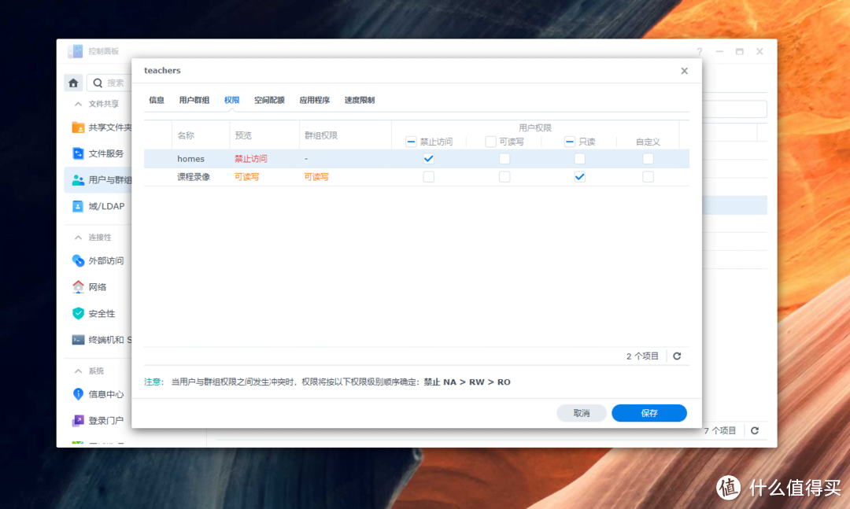Click the refresh icon next to 2 个项目

(677, 356)
